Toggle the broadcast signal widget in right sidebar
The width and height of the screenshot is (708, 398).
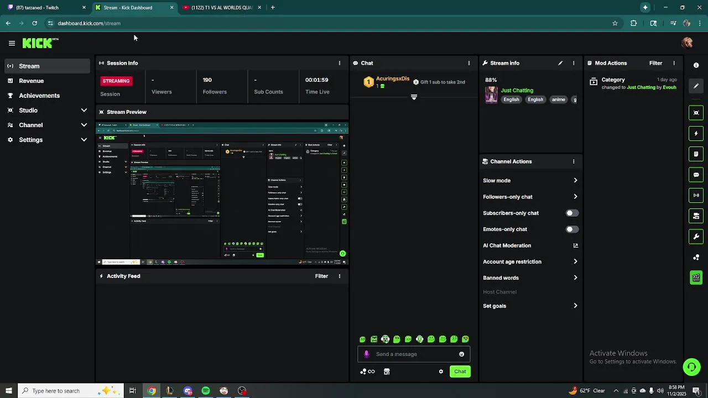pos(696,195)
